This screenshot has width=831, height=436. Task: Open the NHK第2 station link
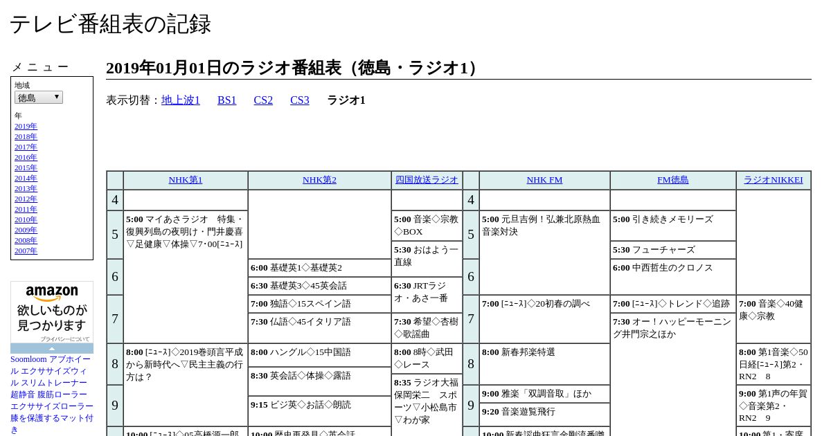pyautogui.click(x=319, y=180)
